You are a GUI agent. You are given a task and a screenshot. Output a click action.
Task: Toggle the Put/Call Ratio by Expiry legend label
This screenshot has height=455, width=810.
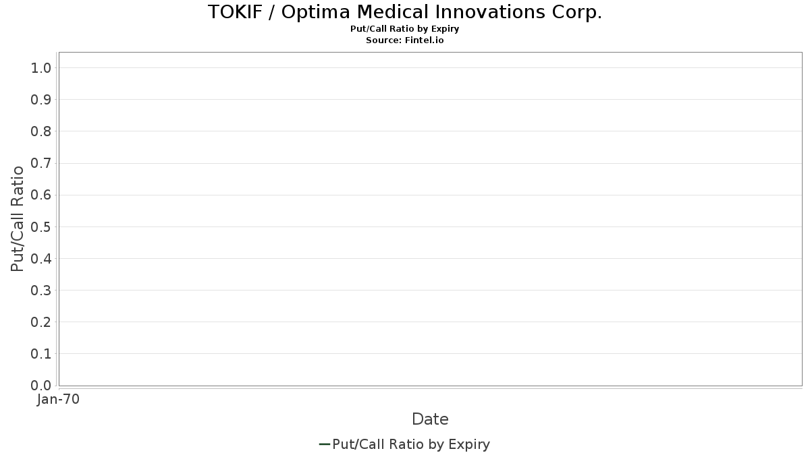point(411,444)
